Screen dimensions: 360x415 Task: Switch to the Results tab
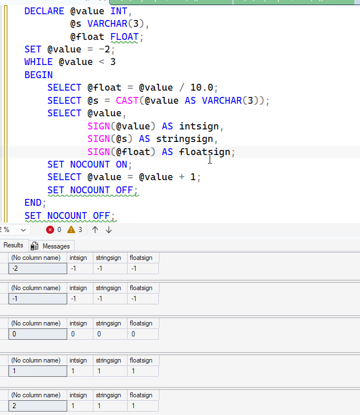click(13, 245)
